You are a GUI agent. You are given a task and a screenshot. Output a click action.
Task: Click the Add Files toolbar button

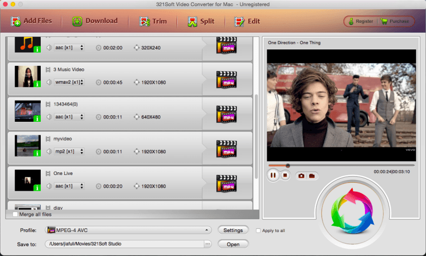(32, 21)
